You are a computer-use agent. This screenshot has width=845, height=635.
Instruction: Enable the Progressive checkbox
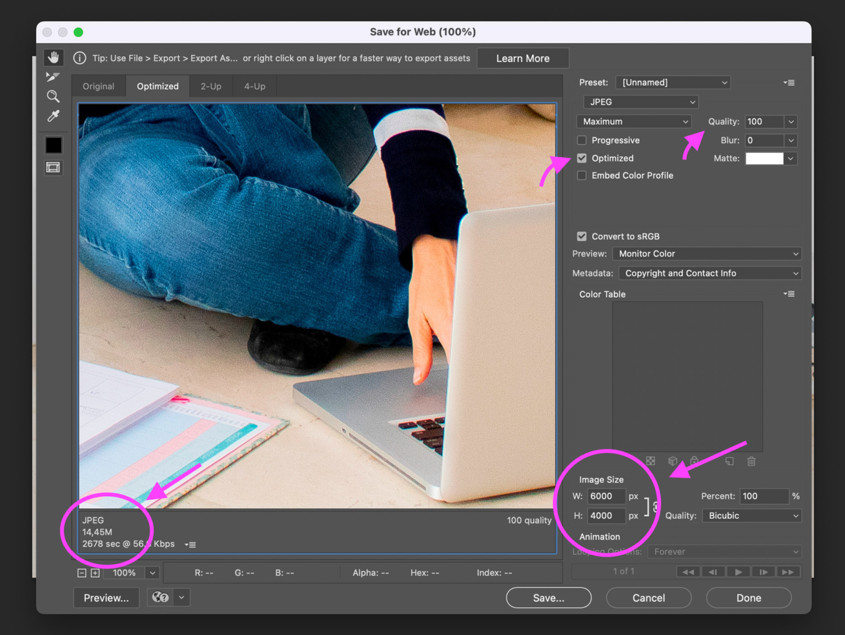click(x=582, y=140)
